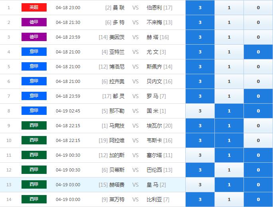Click VS in the 赫塔费 vs 皇马 row
The height and width of the screenshot is (207, 273).
(136, 185)
